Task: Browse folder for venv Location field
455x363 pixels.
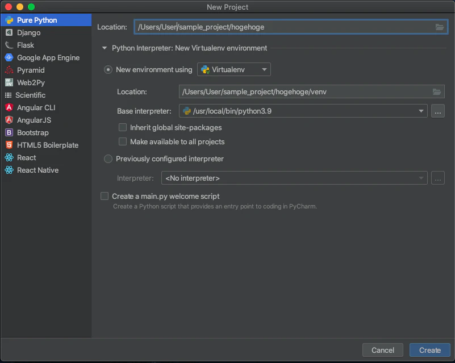Action: pos(437,91)
